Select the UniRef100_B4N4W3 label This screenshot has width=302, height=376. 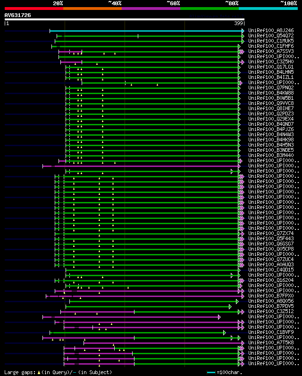[271, 134]
